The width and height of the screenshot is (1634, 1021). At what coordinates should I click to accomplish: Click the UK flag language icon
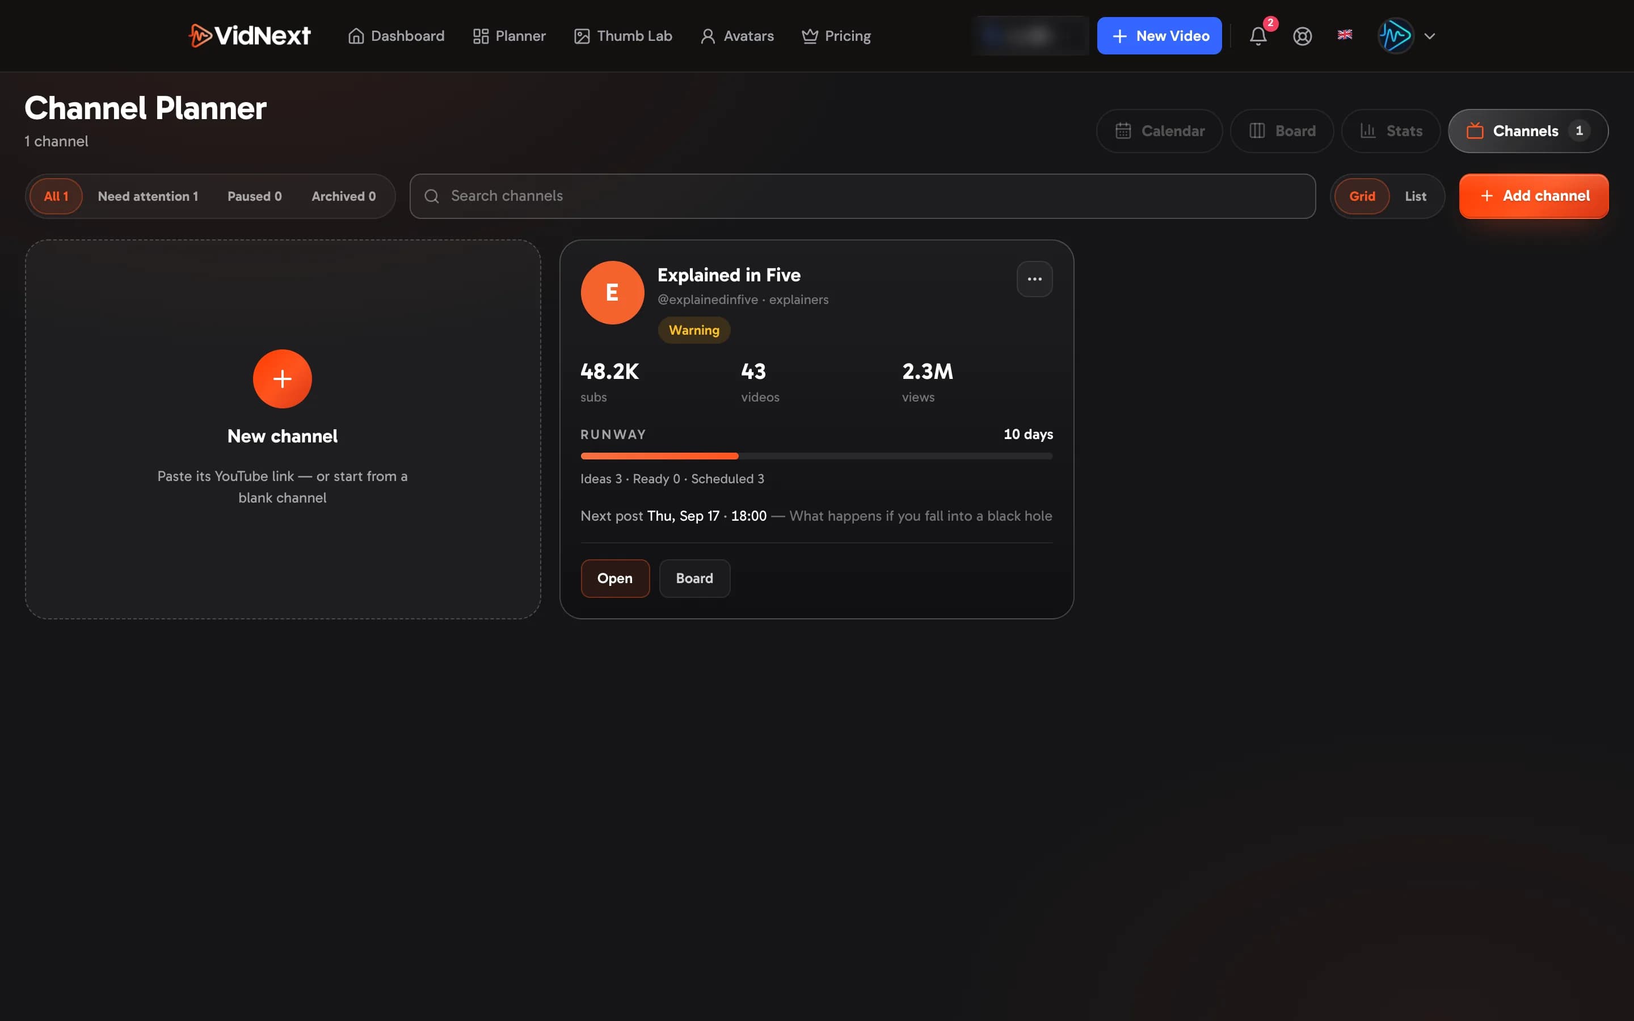click(x=1344, y=35)
